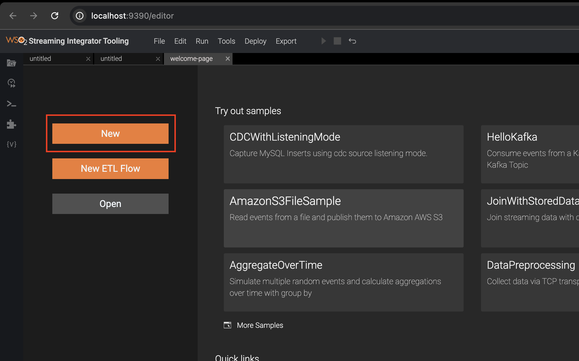
Task: Click the New ETL Flow button
Action: tap(110, 169)
